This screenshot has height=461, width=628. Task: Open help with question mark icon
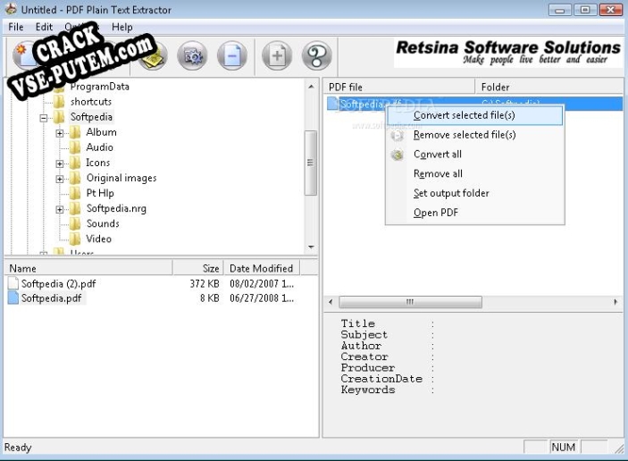317,55
